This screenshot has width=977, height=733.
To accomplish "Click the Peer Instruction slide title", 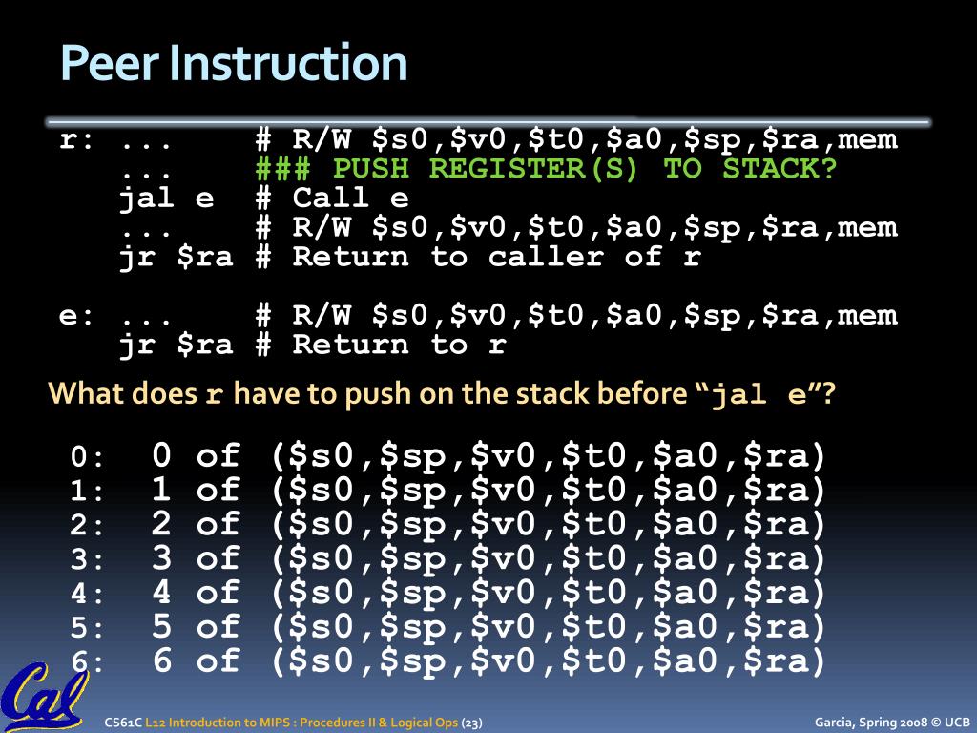I will point(234,63).
